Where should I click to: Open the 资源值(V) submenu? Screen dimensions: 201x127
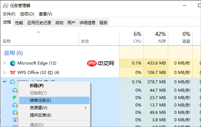pyautogui.click(x=54, y=108)
